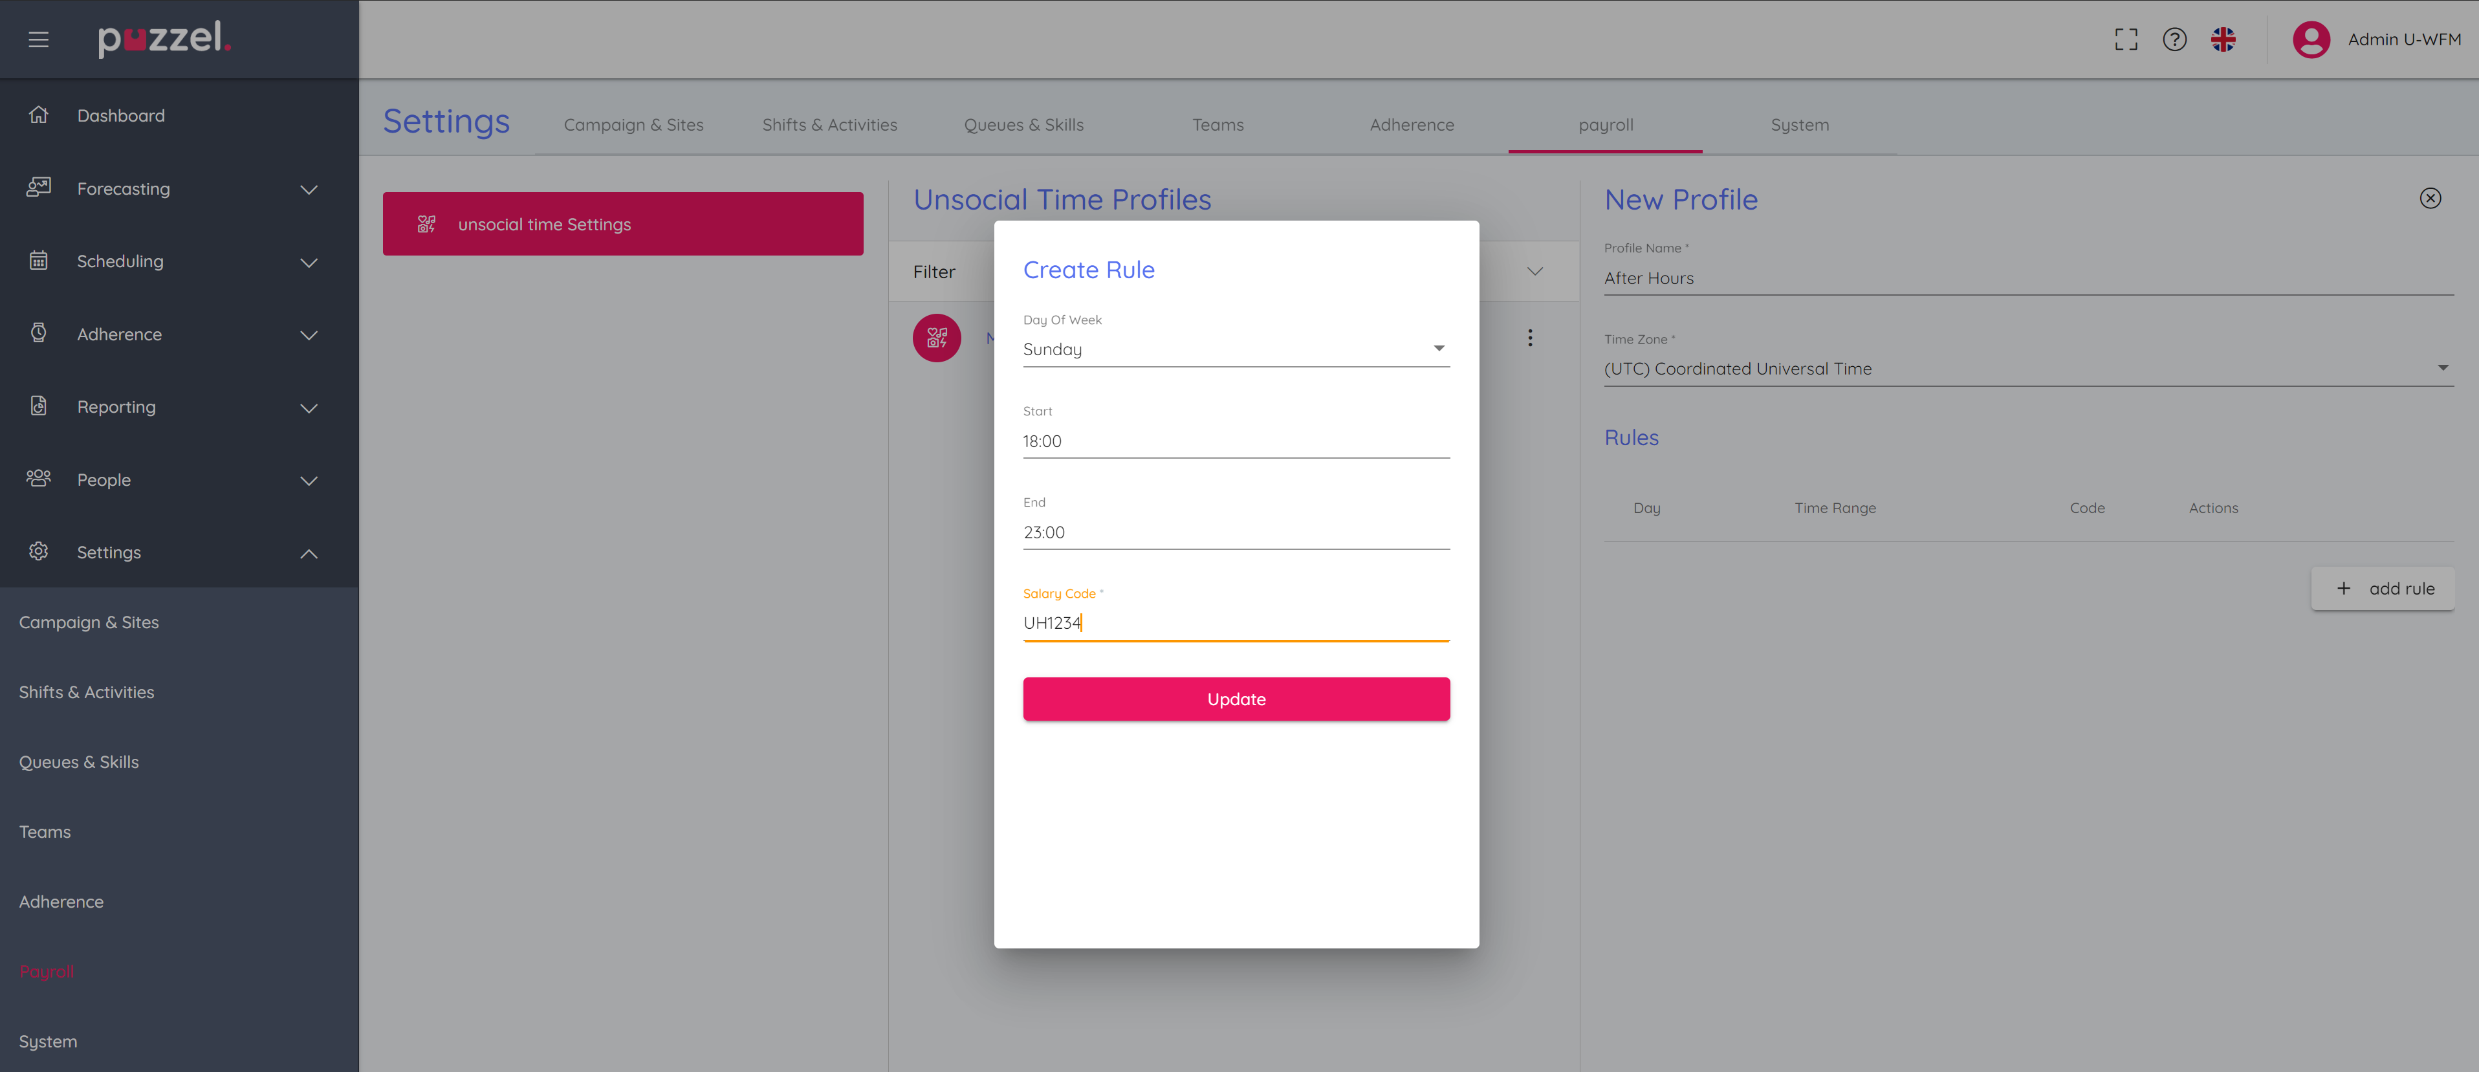The width and height of the screenshot is (2479, 1072).
Task: Switch to the System tab
Action: click(1798, 125)
